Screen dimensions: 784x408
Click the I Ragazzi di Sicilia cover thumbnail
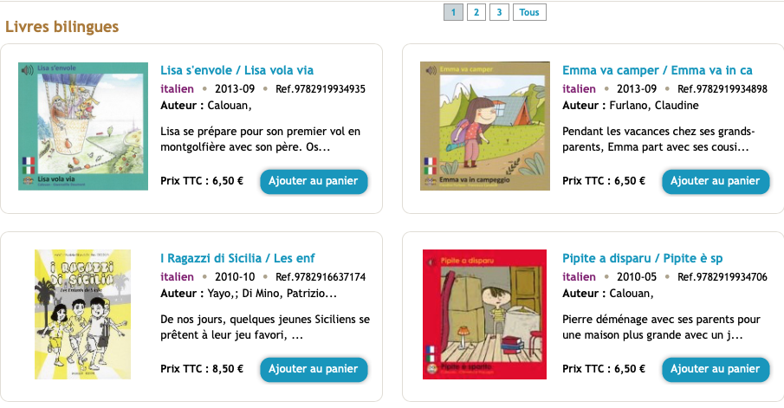[82, 314]
